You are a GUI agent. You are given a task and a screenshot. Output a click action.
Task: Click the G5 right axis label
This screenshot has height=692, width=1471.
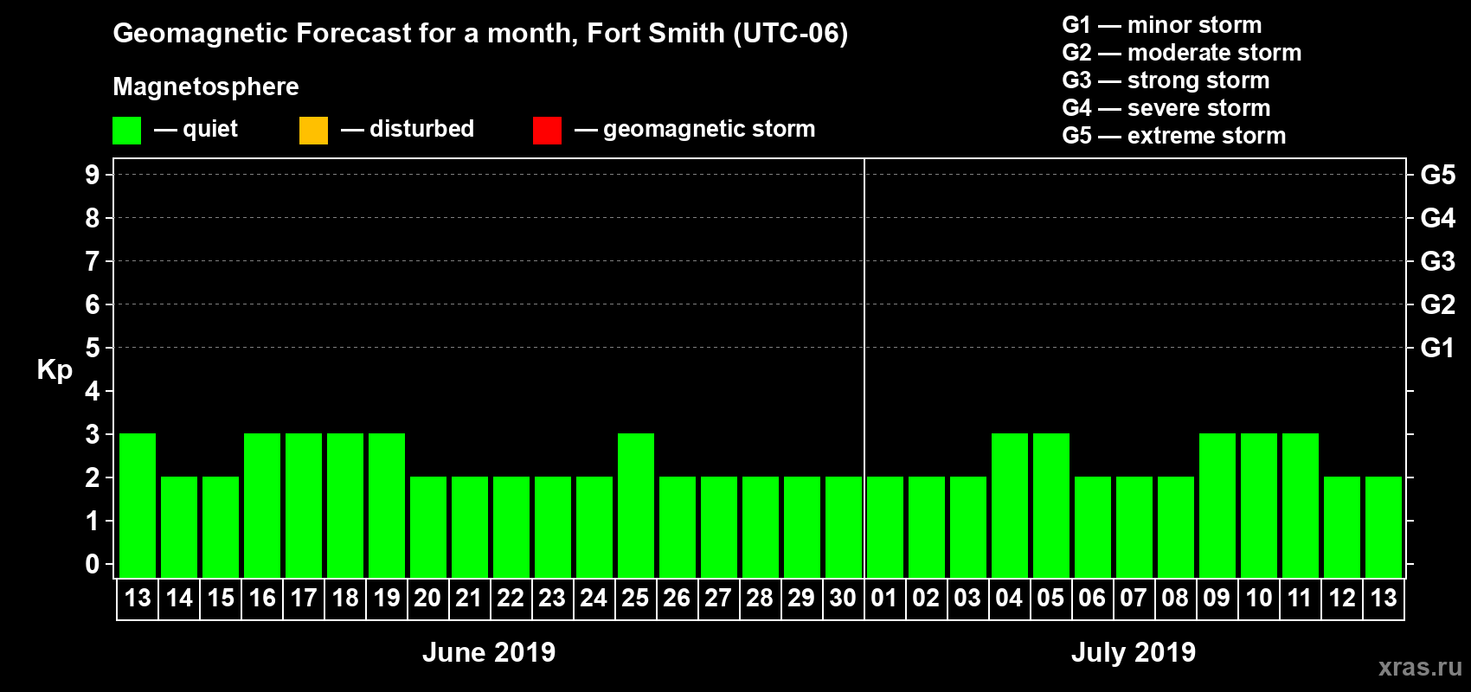tap(1438, 175)
